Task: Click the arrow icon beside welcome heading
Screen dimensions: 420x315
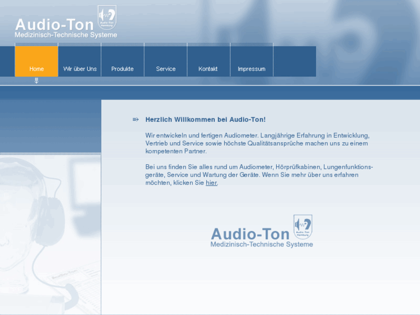Action: 136,119
